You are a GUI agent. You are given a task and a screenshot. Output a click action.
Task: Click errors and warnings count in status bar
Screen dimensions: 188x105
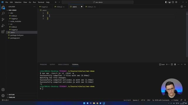pos(5,100)
